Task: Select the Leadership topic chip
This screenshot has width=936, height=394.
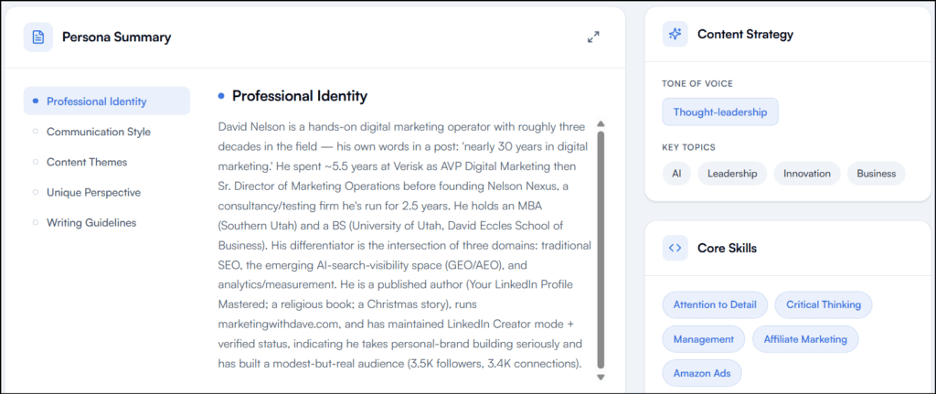Action: [732, 174]
